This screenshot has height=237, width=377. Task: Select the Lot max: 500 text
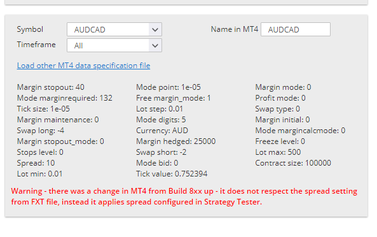[278, 152]
